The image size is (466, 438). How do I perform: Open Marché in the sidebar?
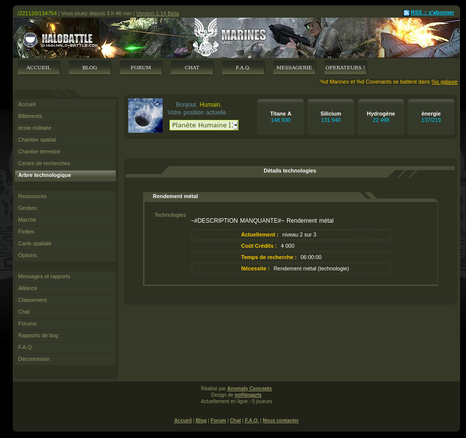[x=65, y=220]
